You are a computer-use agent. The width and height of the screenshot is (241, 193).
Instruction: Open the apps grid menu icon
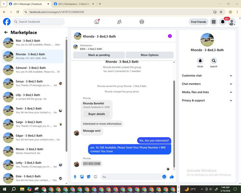click(214, 22)
